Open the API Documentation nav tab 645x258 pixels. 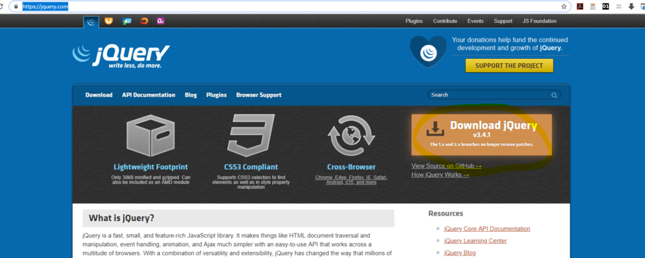[148, 95]
